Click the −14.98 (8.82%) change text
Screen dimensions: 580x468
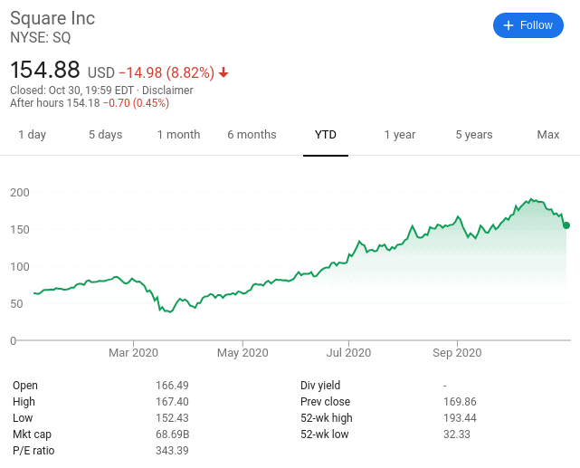tap(166, 72)
